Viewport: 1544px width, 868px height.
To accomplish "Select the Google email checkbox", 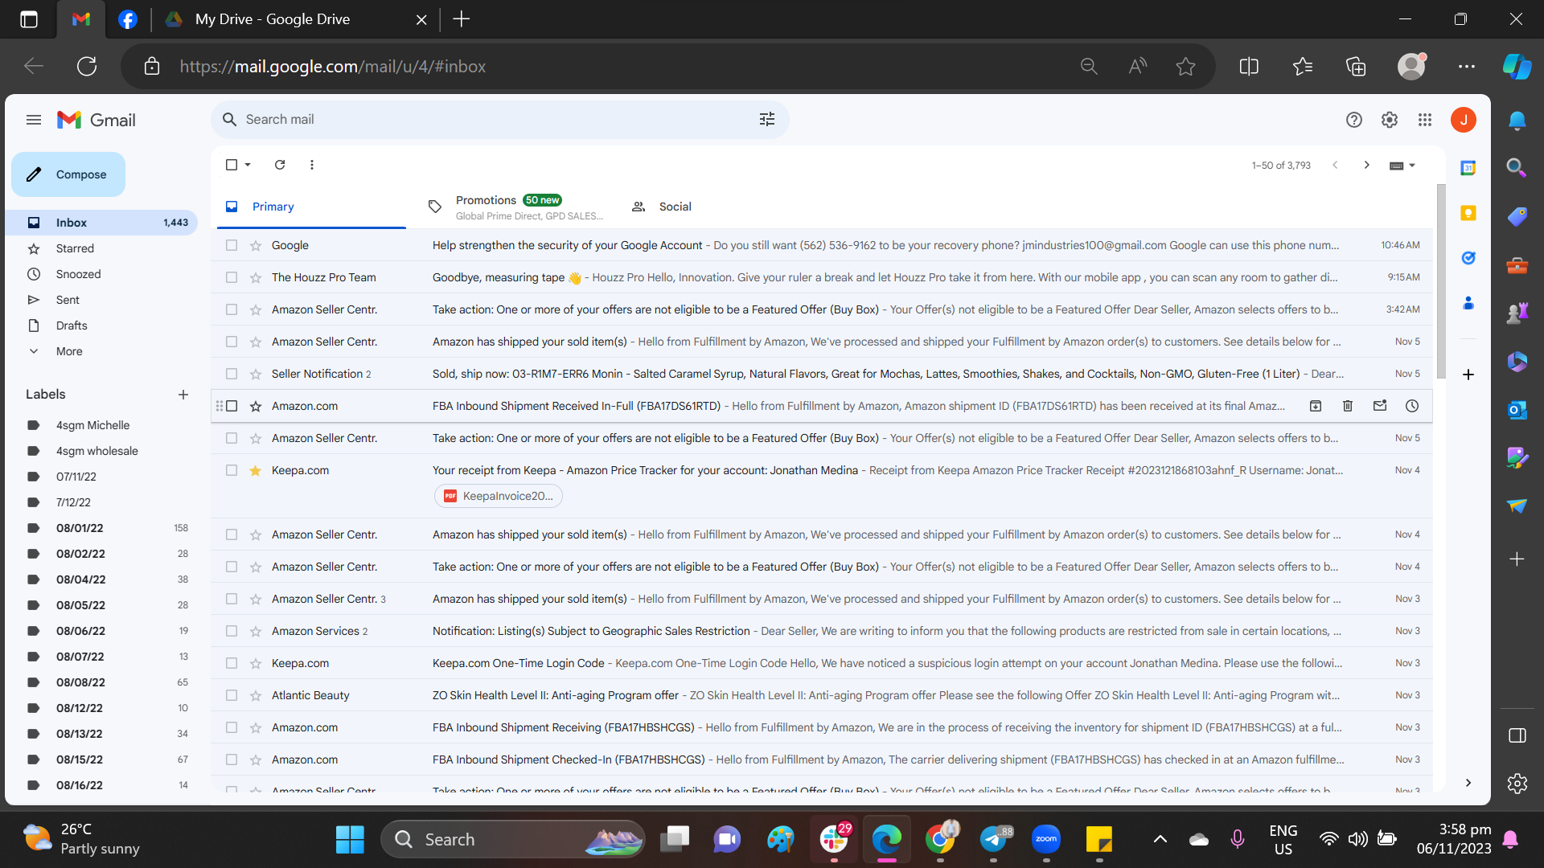I will coord(232,245).
